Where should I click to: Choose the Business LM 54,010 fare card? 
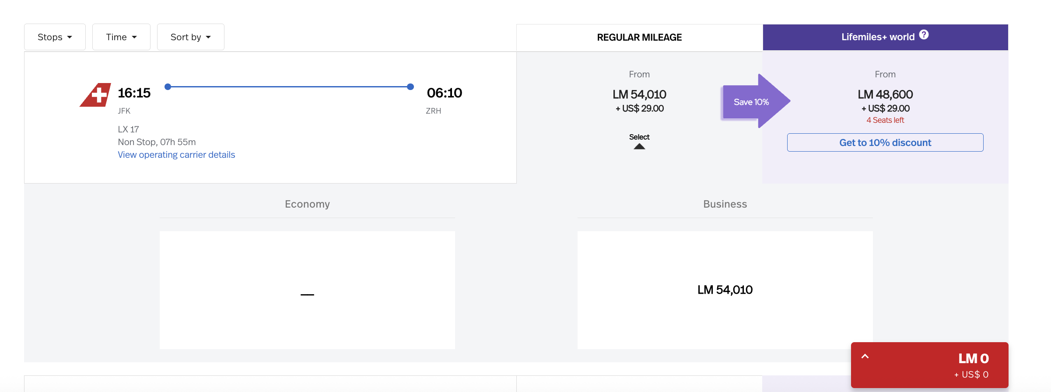click(725, 290)
